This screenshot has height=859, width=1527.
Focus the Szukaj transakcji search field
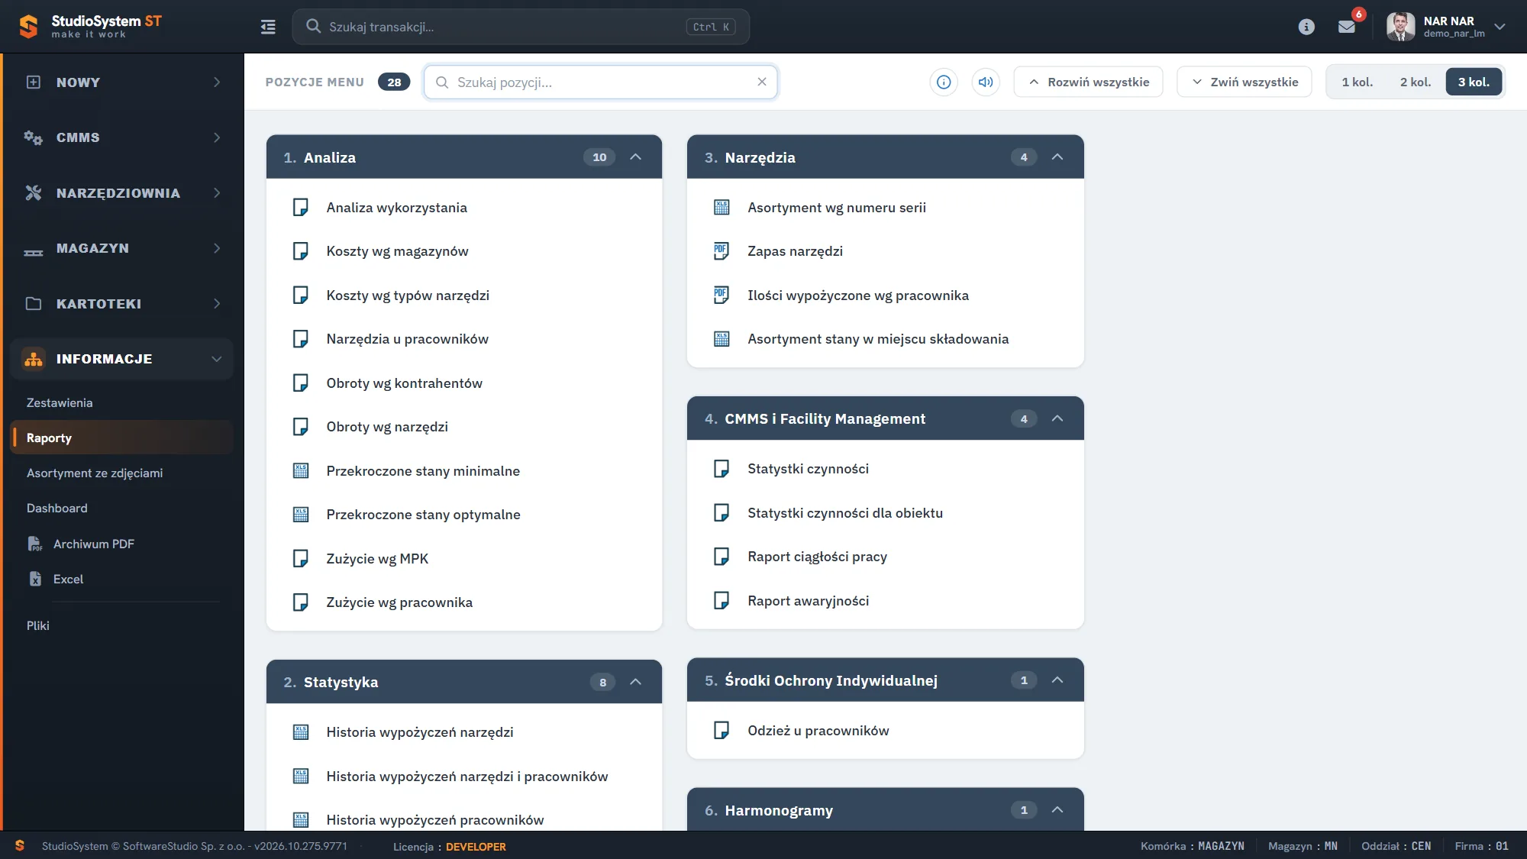[521, 27]
